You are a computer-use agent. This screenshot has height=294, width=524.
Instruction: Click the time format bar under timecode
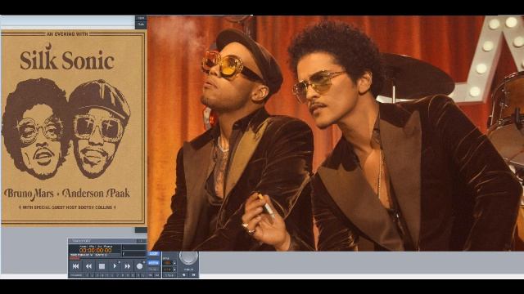[95, 255]
